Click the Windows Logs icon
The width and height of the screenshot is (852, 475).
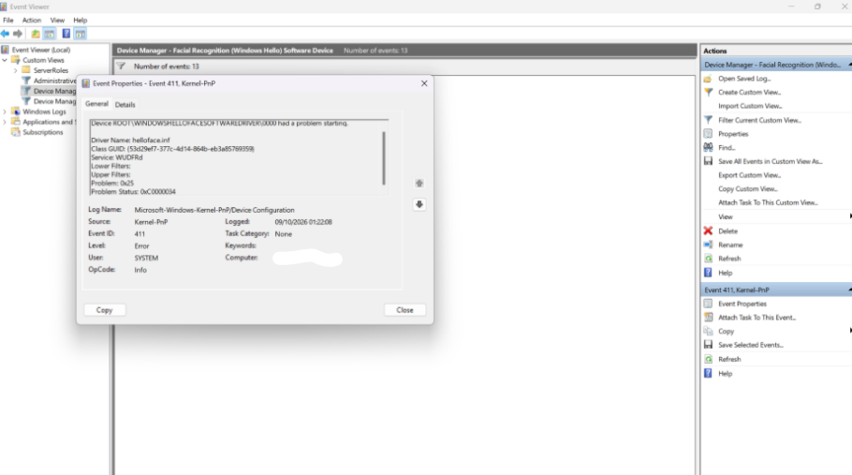point(16,111)
